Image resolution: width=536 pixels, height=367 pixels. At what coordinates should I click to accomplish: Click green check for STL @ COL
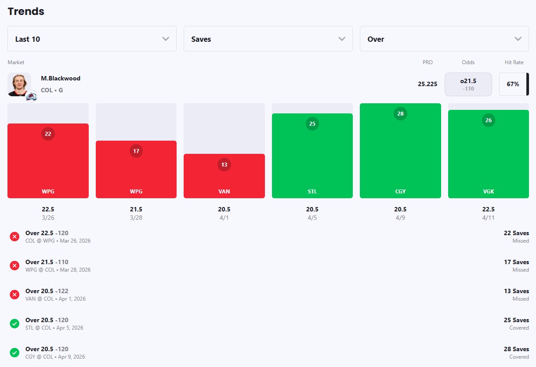[x=14, y=323]
